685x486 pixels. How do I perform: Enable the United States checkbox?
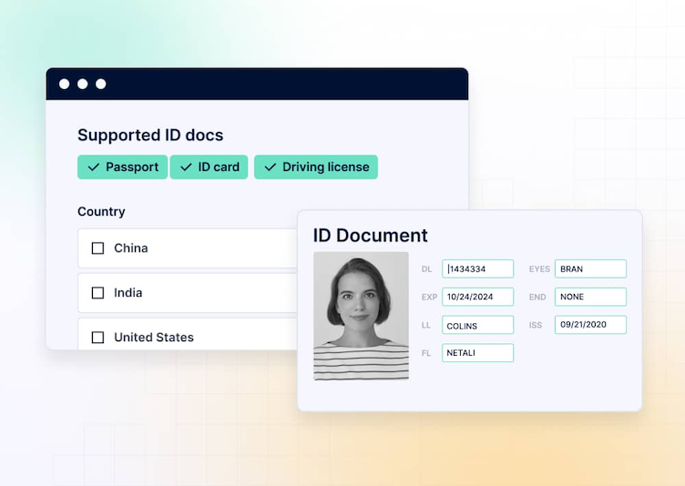tap(98, 338)
